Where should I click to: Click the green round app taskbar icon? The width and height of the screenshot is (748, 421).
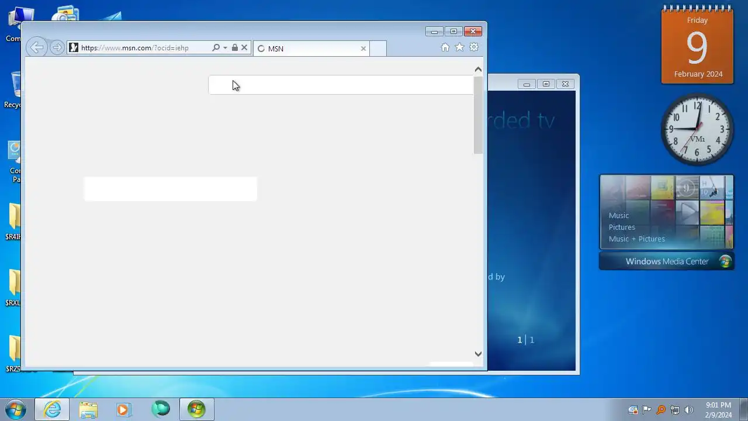coord(161,409)
